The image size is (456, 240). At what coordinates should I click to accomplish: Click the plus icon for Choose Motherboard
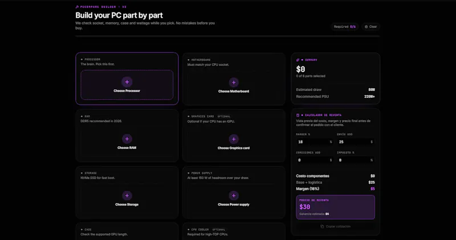234,82
